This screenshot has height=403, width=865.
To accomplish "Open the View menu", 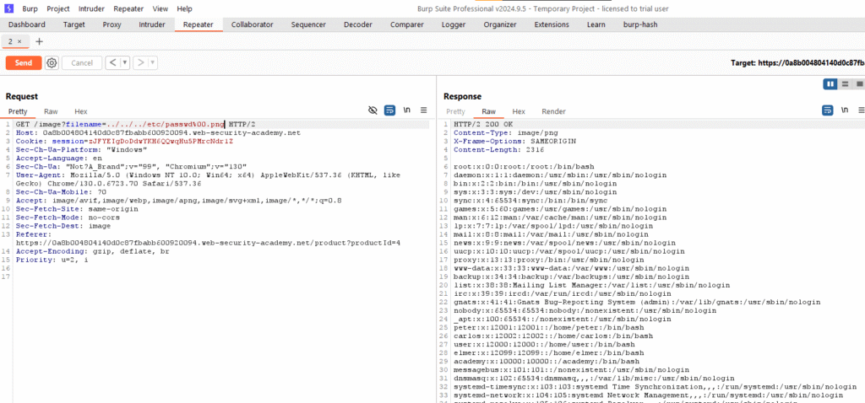I will click(160, 8).
